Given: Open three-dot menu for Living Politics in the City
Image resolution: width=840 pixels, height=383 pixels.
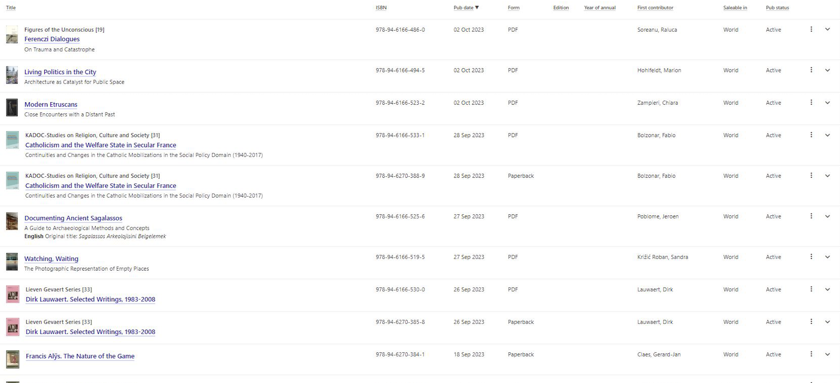Looking at the screenshot, I should (x=811, y=70).
